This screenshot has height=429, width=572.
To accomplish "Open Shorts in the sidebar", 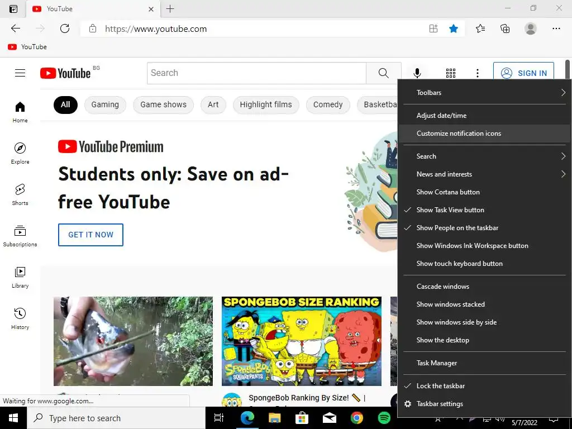I will [x=20, y=194].
